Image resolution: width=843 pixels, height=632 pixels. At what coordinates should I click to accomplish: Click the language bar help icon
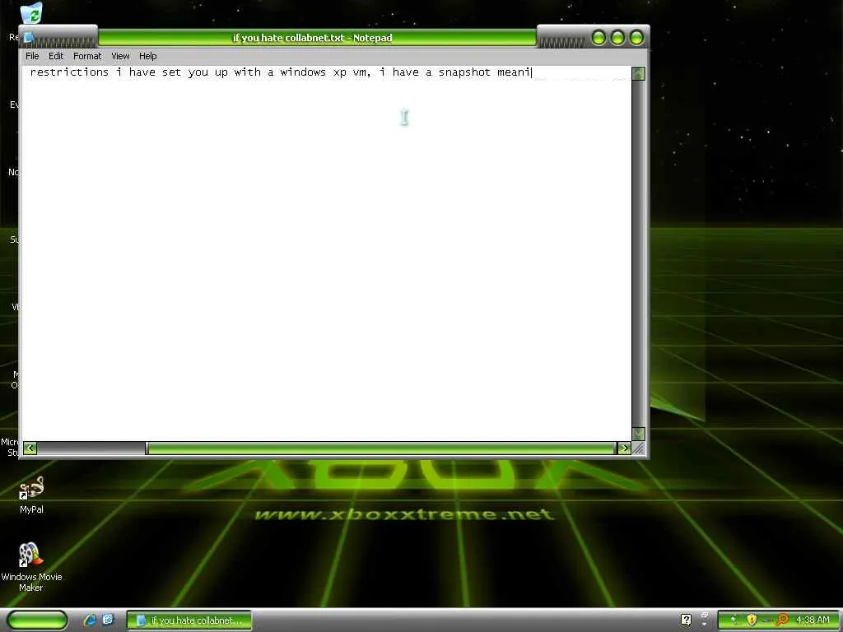[686, 620]
